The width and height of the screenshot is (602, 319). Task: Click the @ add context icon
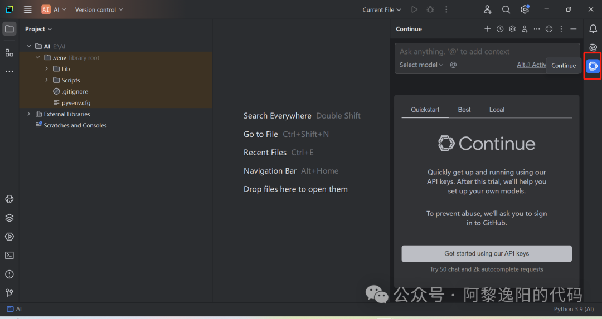tap(453, 65)
